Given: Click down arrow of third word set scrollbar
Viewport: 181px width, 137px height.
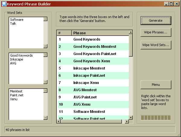Looking at the screenshot, I should (x=45, y=118).
